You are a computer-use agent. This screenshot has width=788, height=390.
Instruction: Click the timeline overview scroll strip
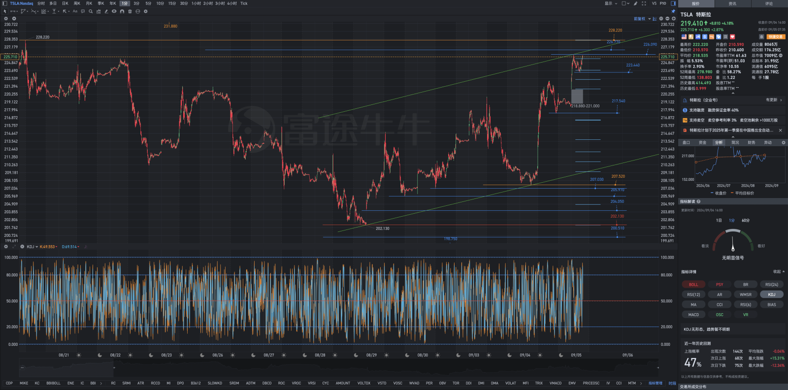[x=339, y=367]
